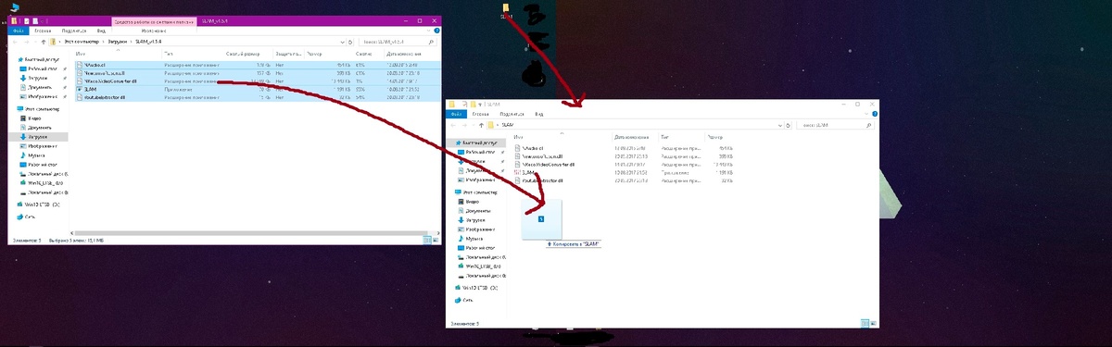
Task: Open the compressed folder tools tab
Action: pos(155,31)
